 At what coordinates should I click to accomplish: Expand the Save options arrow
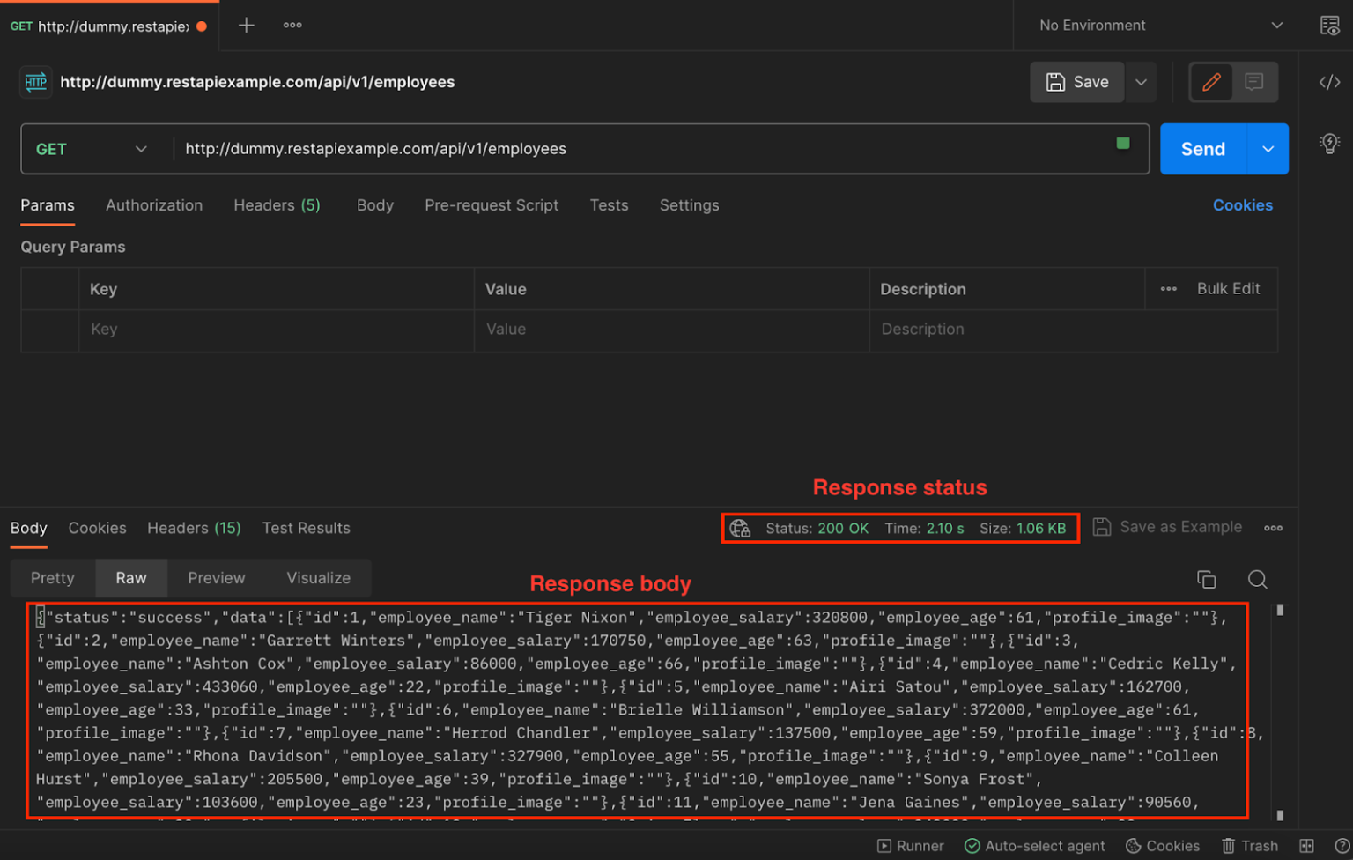pyautogui.click(x=1141, y=82)
